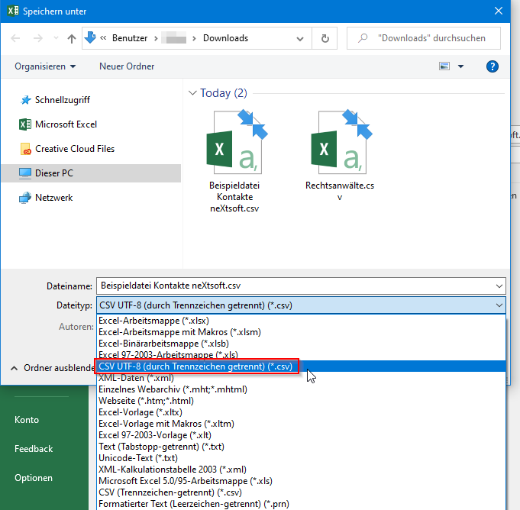Open Feedback in Excel backstage
Image resolution: width=520 pixels, height=510 pixels.
(x=34, y=449)
